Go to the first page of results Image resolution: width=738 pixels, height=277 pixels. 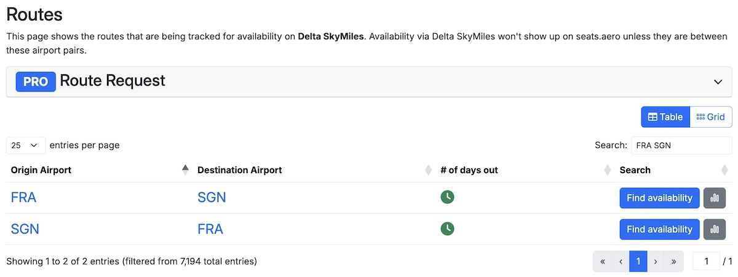(603, 262)
